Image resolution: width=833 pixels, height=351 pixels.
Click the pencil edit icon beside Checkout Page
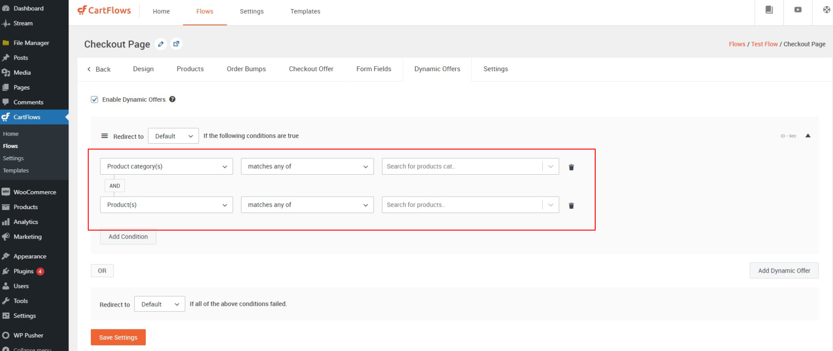pyautogui.click(x=161, y=44)
